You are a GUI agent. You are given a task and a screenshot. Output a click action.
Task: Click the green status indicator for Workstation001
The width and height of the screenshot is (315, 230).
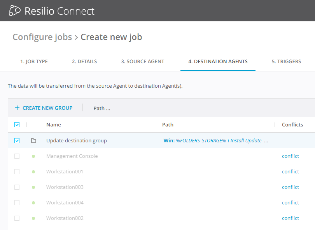[33, 171]
